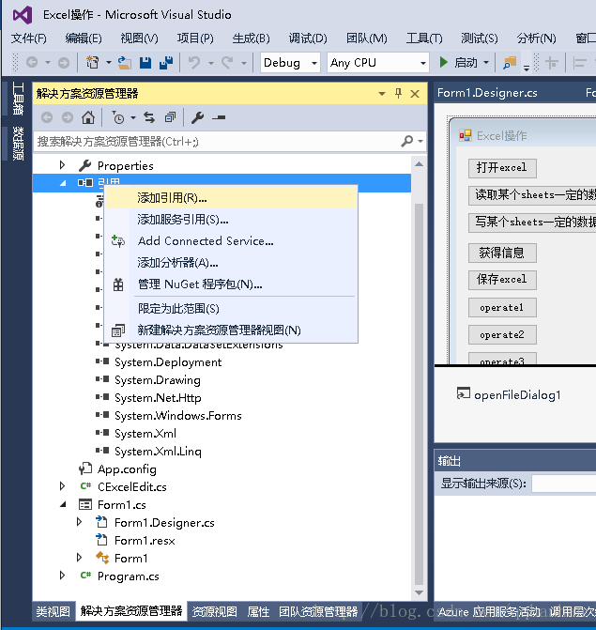Choose 限定为此范围(S) menu entry

click(231, 309)
